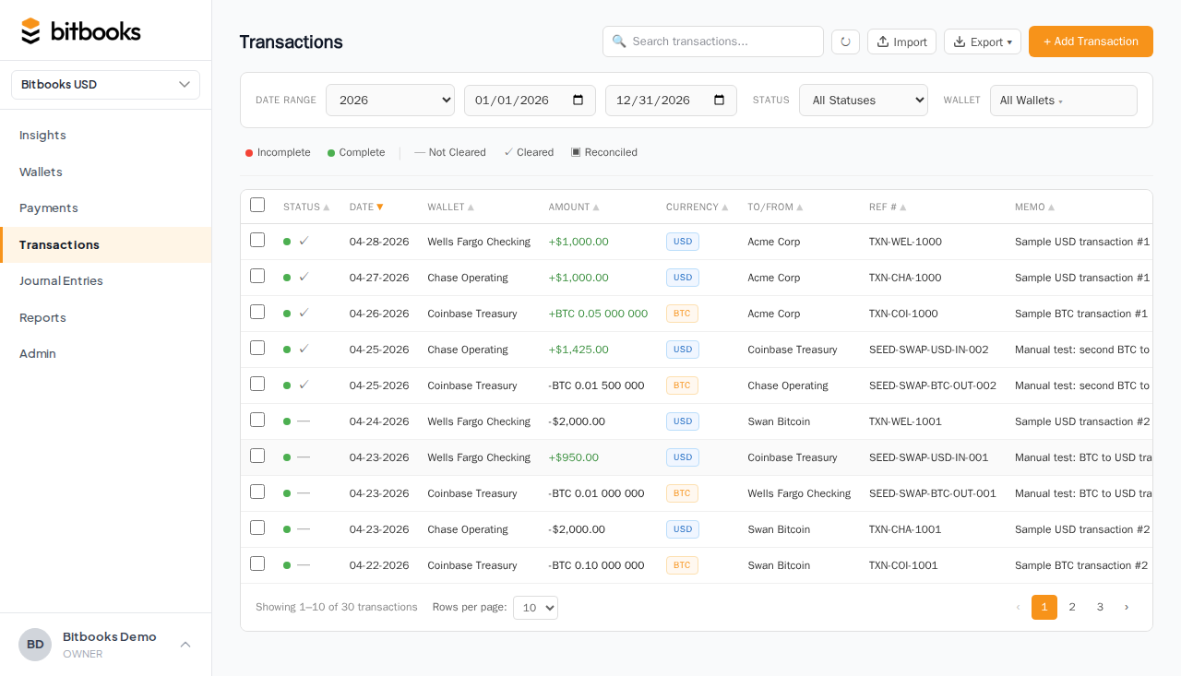
Task: Select checkbox for SEED-SWAP-USD-IN-001 row
Action: coord(257,456)
